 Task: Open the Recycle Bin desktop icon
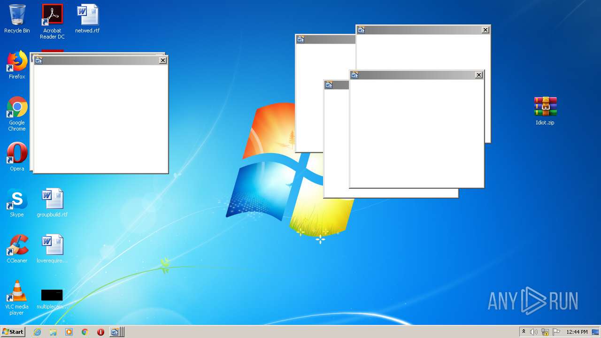coord(17,19)
